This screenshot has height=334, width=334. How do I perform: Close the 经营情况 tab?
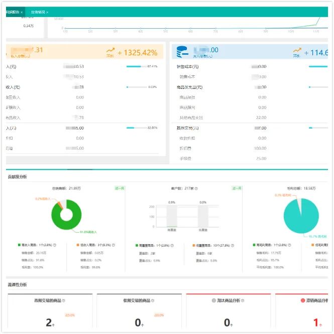(x=47, y=12)
